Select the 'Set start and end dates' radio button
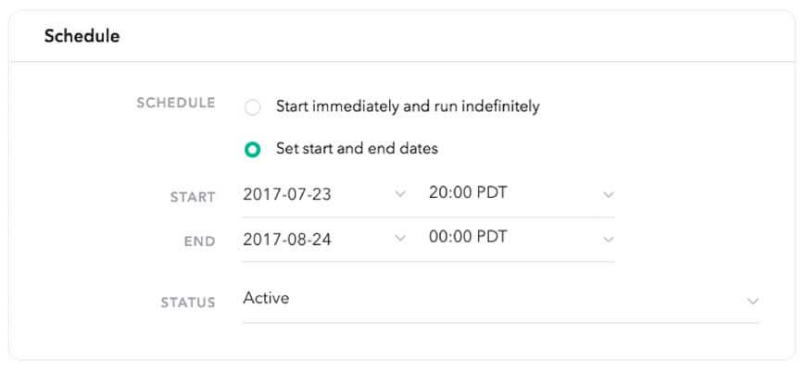 pyautogui.click(x=253, y=149)
